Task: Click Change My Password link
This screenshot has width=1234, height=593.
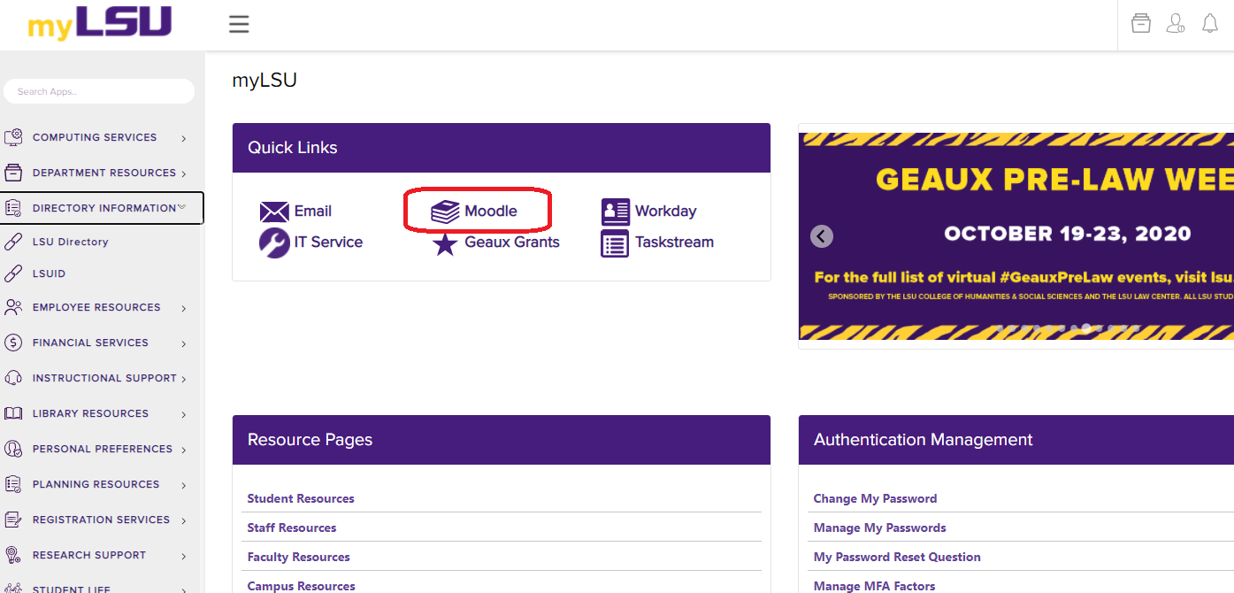Action: (x=875, y=498)
